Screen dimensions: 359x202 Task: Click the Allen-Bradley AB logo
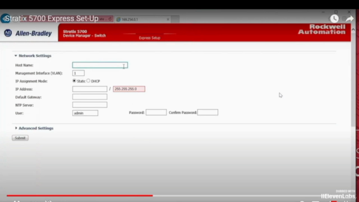tap(8, 33)
